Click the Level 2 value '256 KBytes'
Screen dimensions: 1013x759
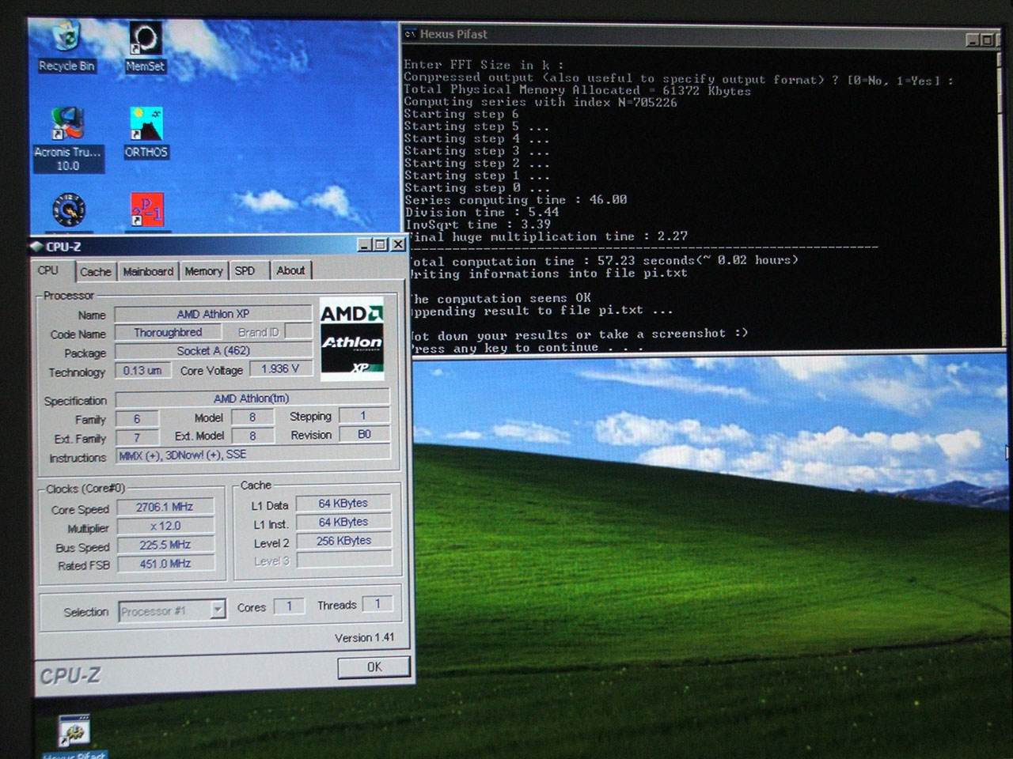343,541
